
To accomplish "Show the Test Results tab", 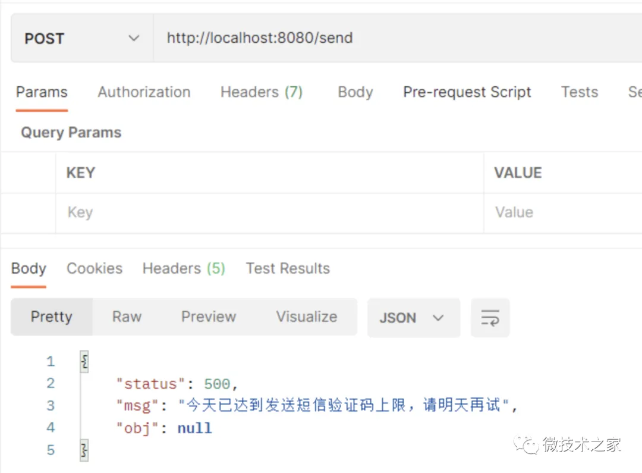I will pyautogui.click(x=288, y=268).
